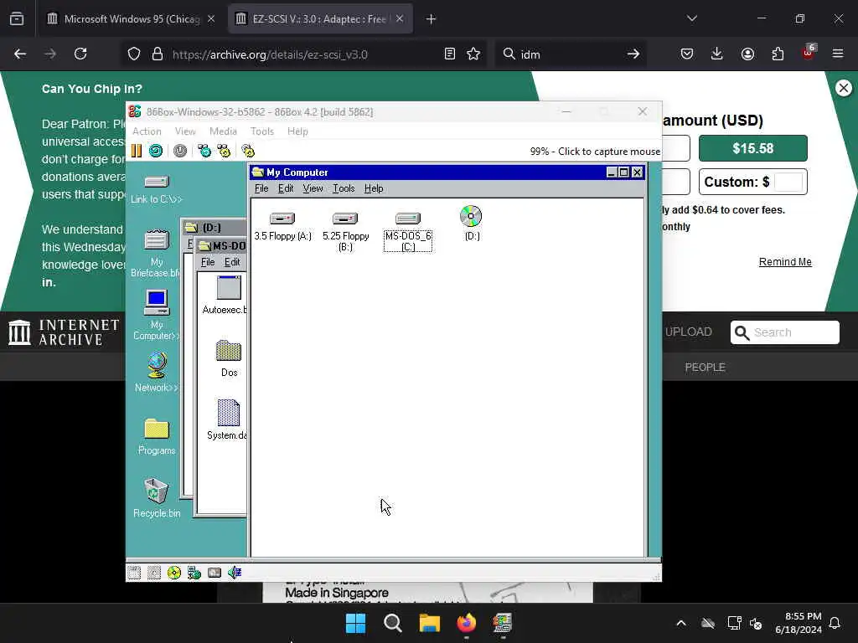
Task: Select System.dat file in MS-DOS window
Action: pos(228,420)
